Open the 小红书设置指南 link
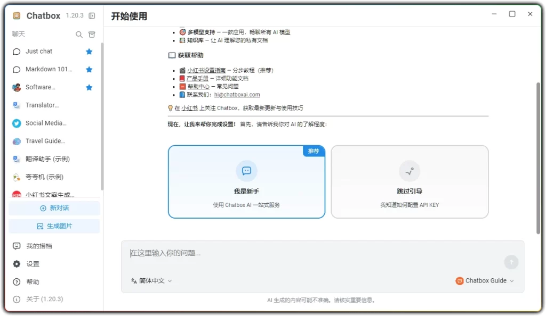 point(206,71)
